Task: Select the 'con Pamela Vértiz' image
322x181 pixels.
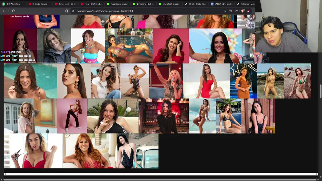Action: 32,21
